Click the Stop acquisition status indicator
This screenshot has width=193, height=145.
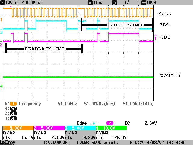[95, 2]
